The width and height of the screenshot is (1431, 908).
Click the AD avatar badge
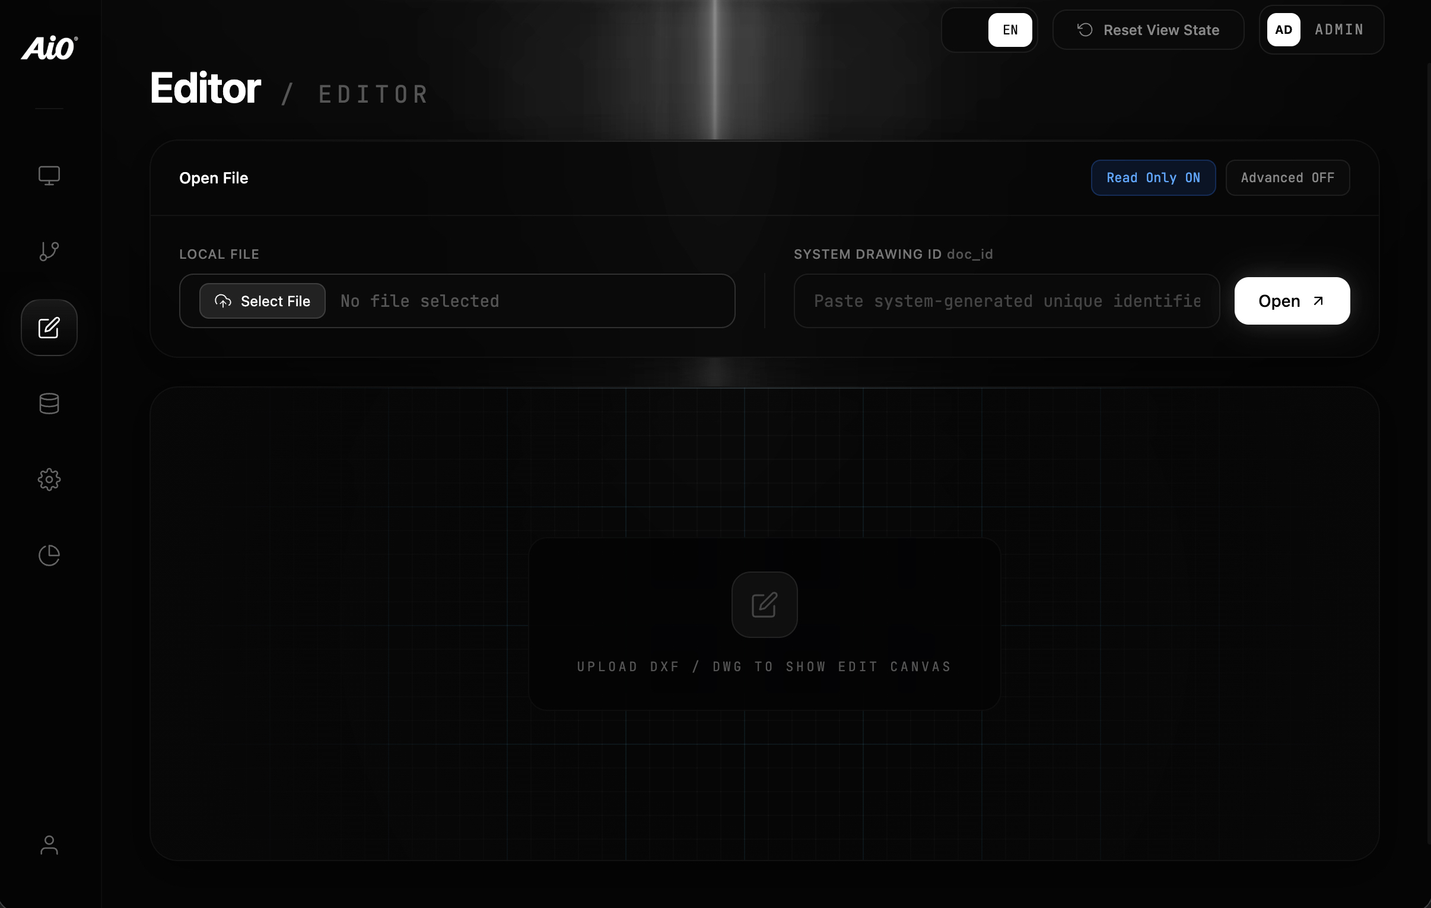point(1283,30)
